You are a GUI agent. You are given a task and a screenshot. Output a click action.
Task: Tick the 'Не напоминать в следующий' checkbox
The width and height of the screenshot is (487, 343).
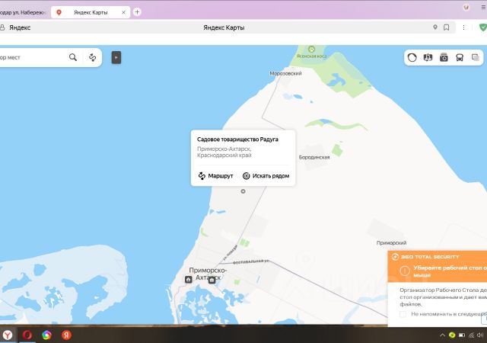(403, 314)
